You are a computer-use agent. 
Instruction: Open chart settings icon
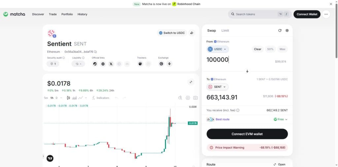[x=188, y=98]
